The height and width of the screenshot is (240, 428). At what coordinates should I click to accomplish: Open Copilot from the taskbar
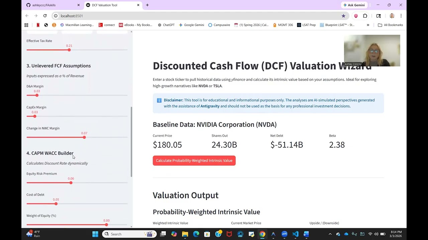tap(174, 234)
